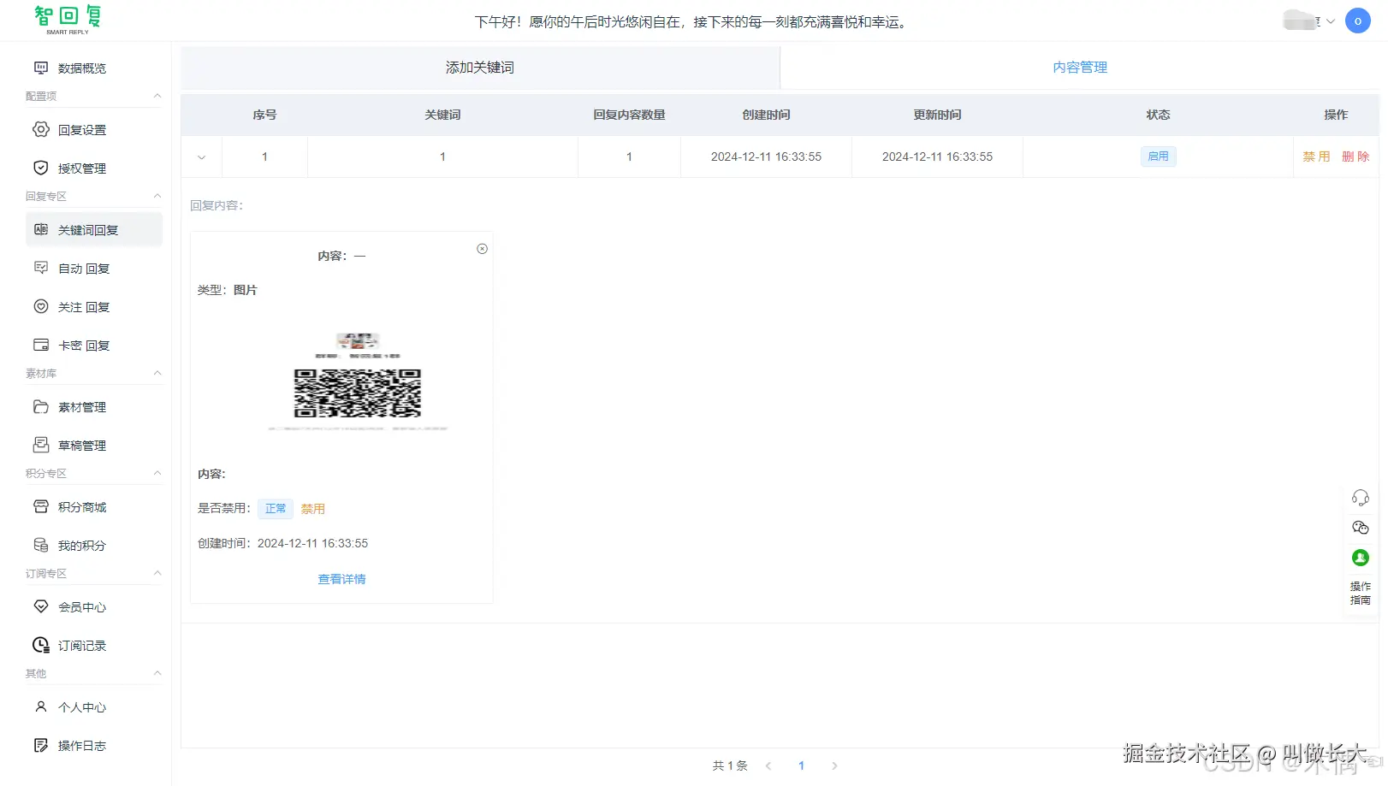The width and height of the screenshot is (1388, 786).
Task: Open 素材管理 under 素材库
Action: coord(81,406)
